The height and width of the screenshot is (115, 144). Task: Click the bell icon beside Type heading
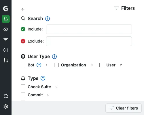coord(23,78)
